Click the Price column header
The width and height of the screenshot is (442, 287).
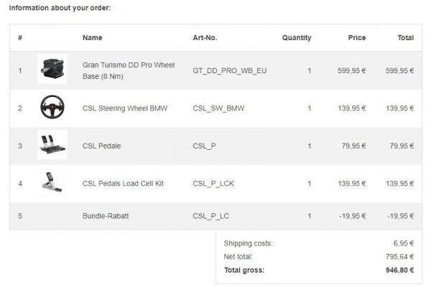pos(356,38)
